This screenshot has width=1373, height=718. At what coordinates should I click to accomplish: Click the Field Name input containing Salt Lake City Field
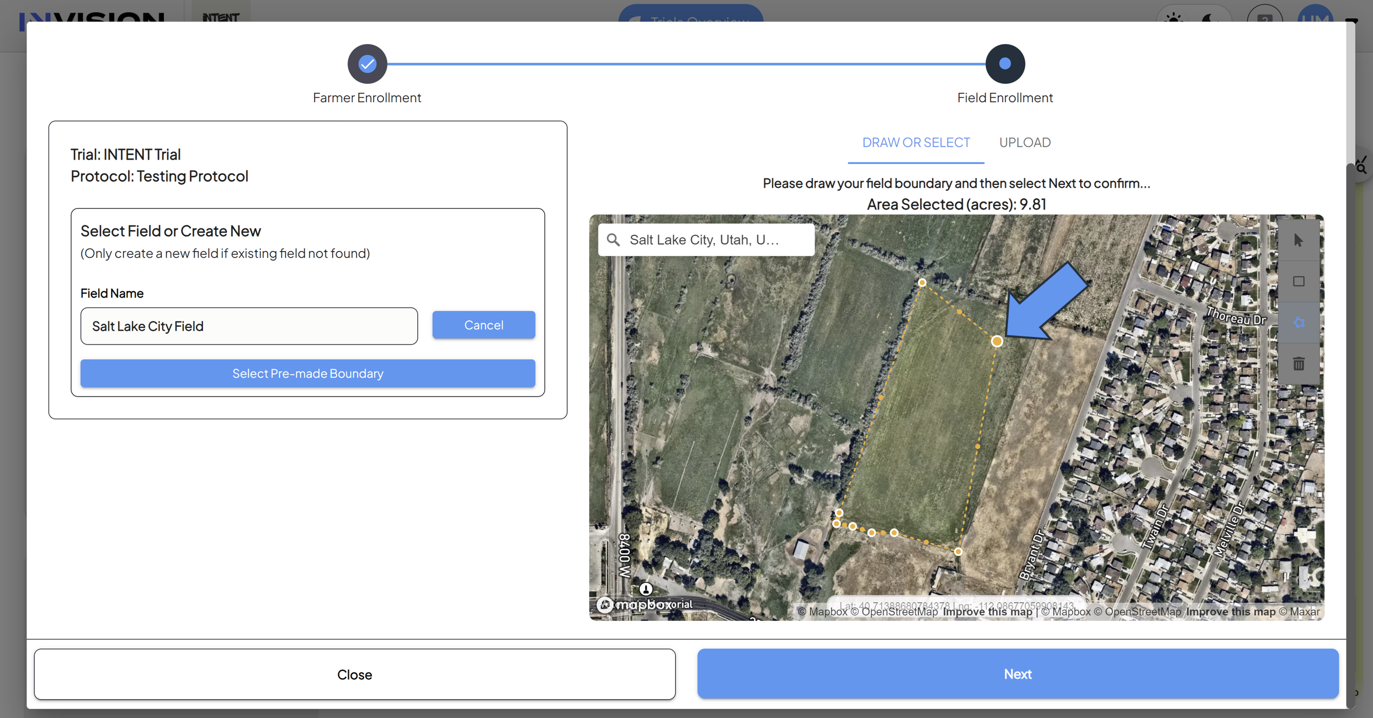[x=249, y=326]
